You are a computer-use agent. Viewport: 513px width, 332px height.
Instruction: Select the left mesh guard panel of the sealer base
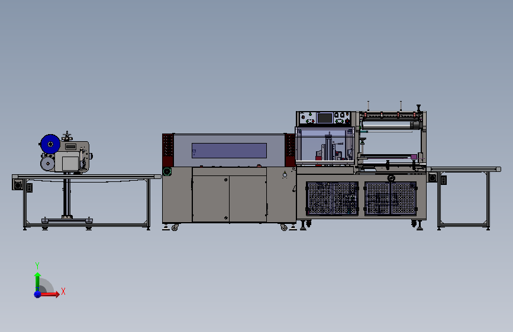coord(332,198)
